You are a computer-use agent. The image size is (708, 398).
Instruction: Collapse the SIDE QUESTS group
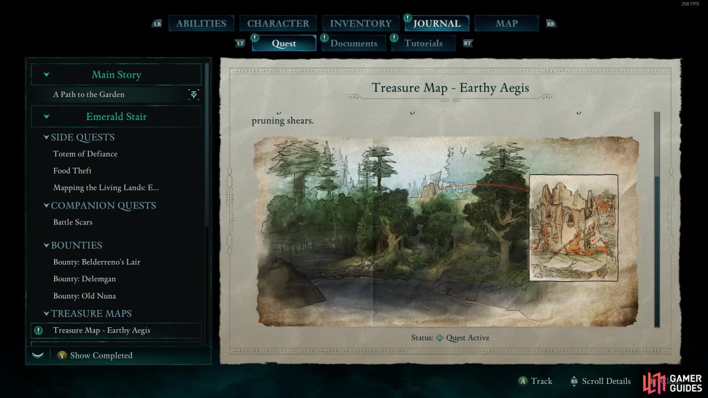pos(46,137)
